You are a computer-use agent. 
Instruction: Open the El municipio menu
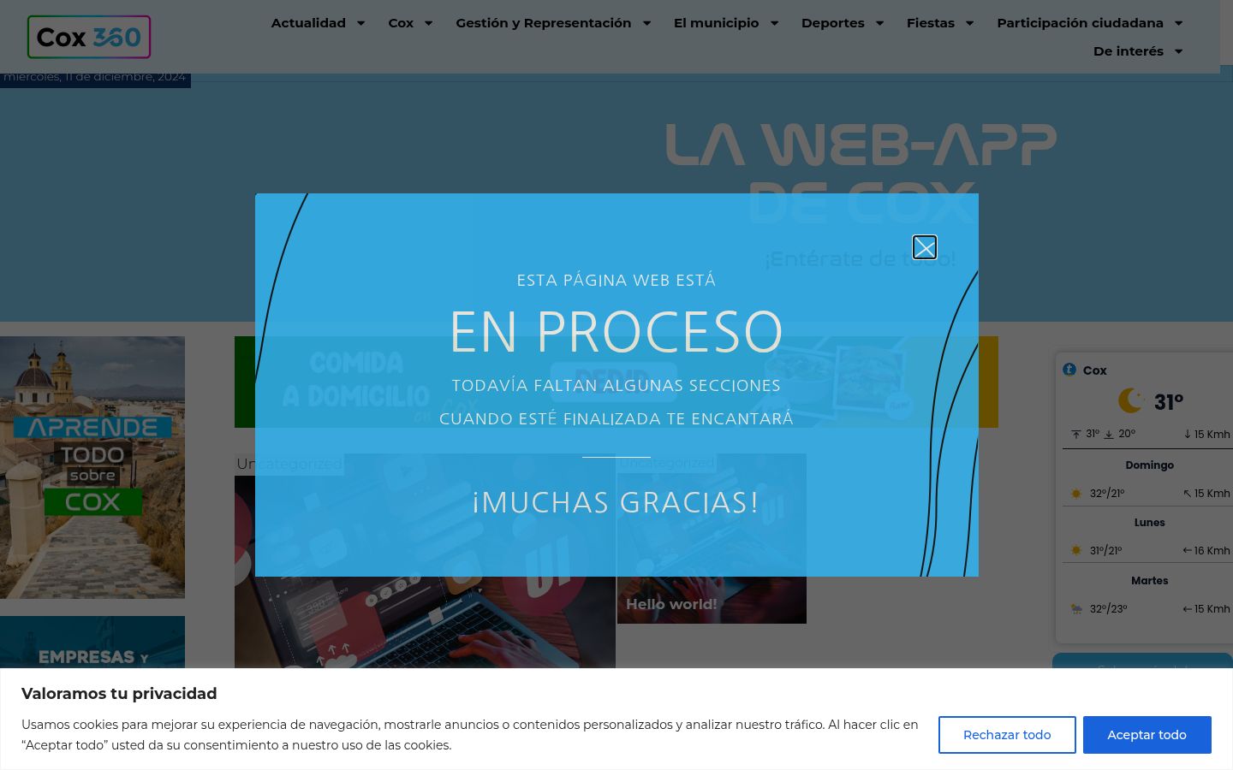coord(717,23)
